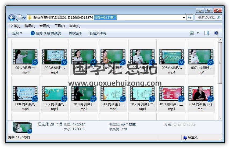Set rating to three stars
Image resolution: width=230 pixels, height=148 pixels.
click(184, 124)
